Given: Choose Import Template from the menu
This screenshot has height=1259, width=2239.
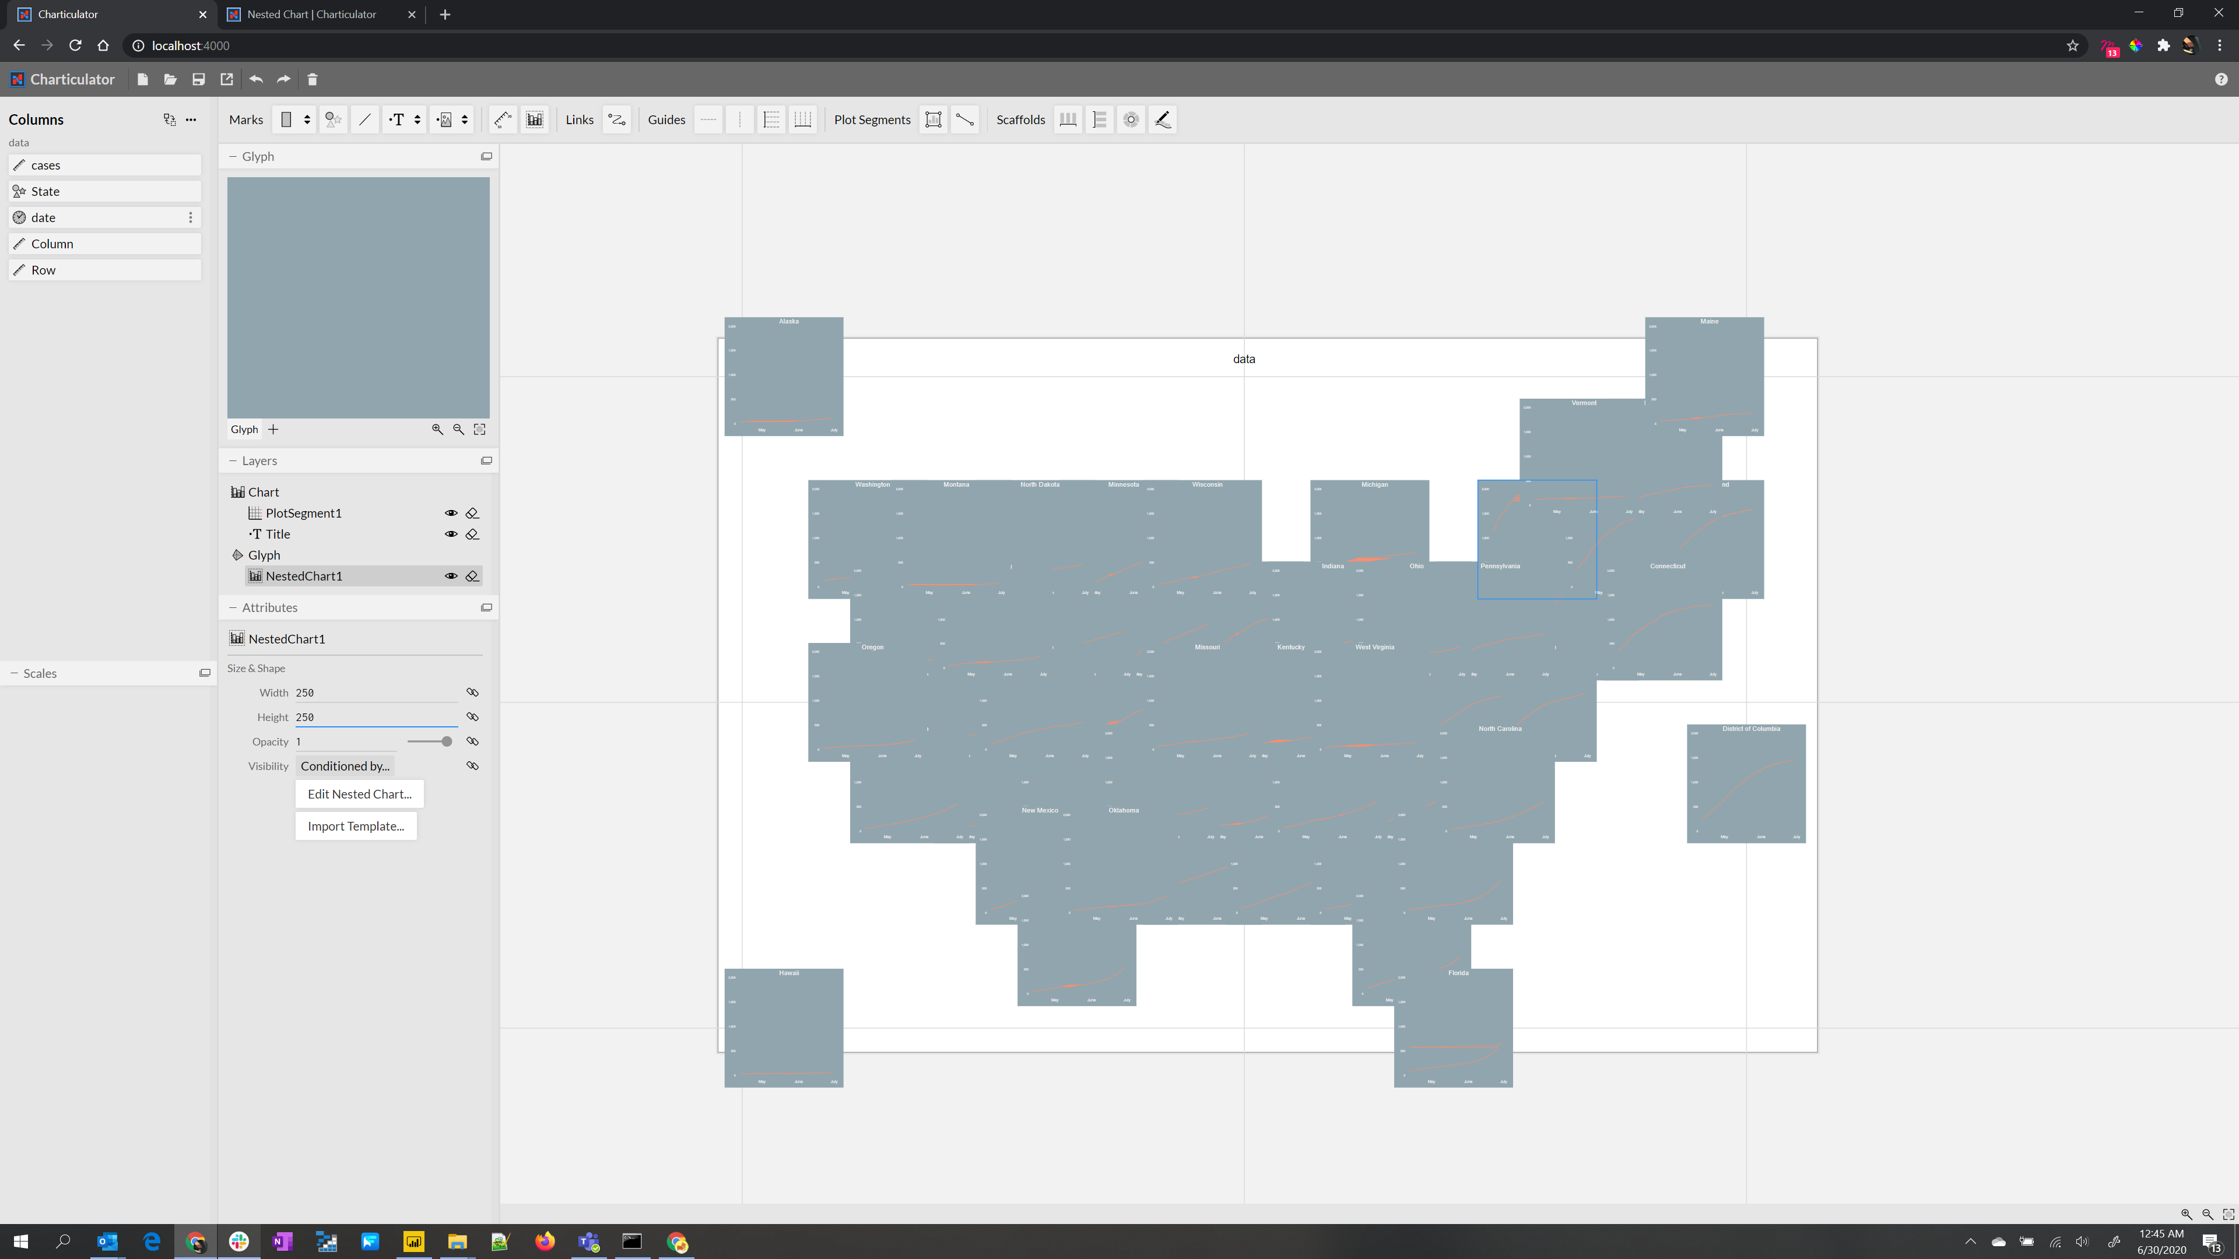Looking at the screenshot, I should click(356, 825).
